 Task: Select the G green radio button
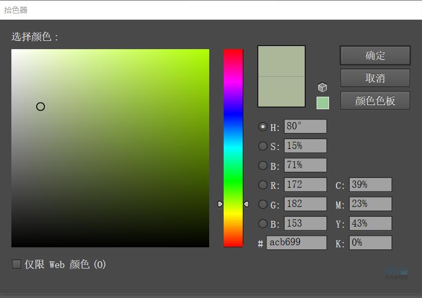[x=263, y=204]
